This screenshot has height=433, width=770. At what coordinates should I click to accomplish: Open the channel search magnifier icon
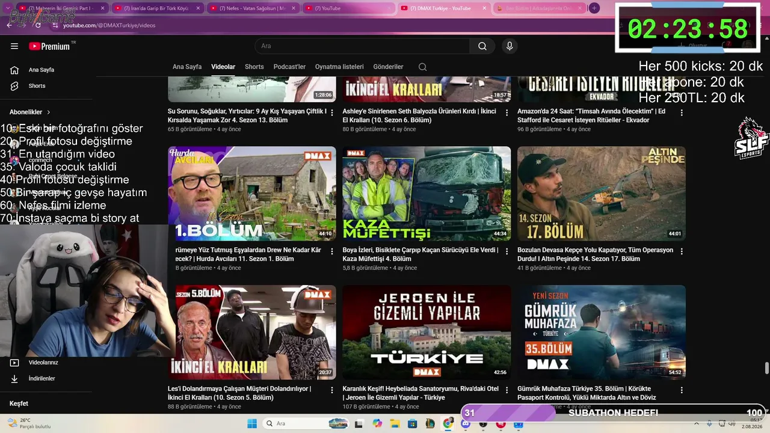point(423,67)
